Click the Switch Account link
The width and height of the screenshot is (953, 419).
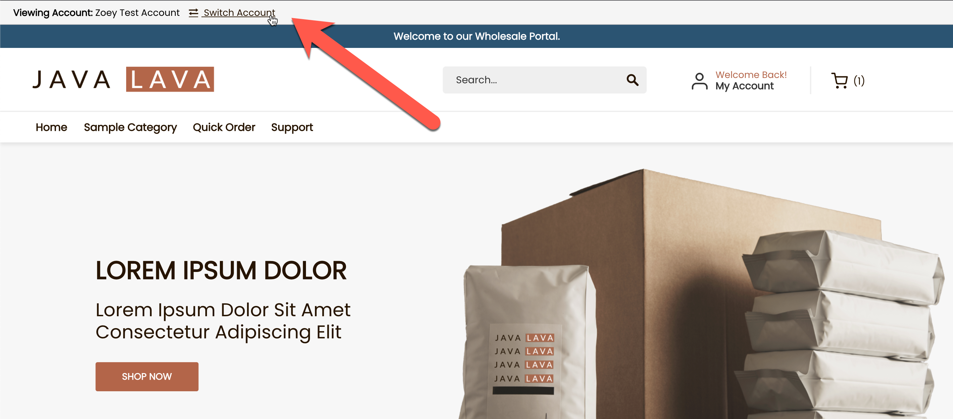coord(239,13)
